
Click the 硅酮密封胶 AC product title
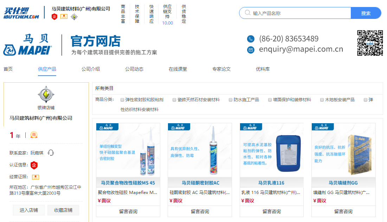tap(200, 193)
